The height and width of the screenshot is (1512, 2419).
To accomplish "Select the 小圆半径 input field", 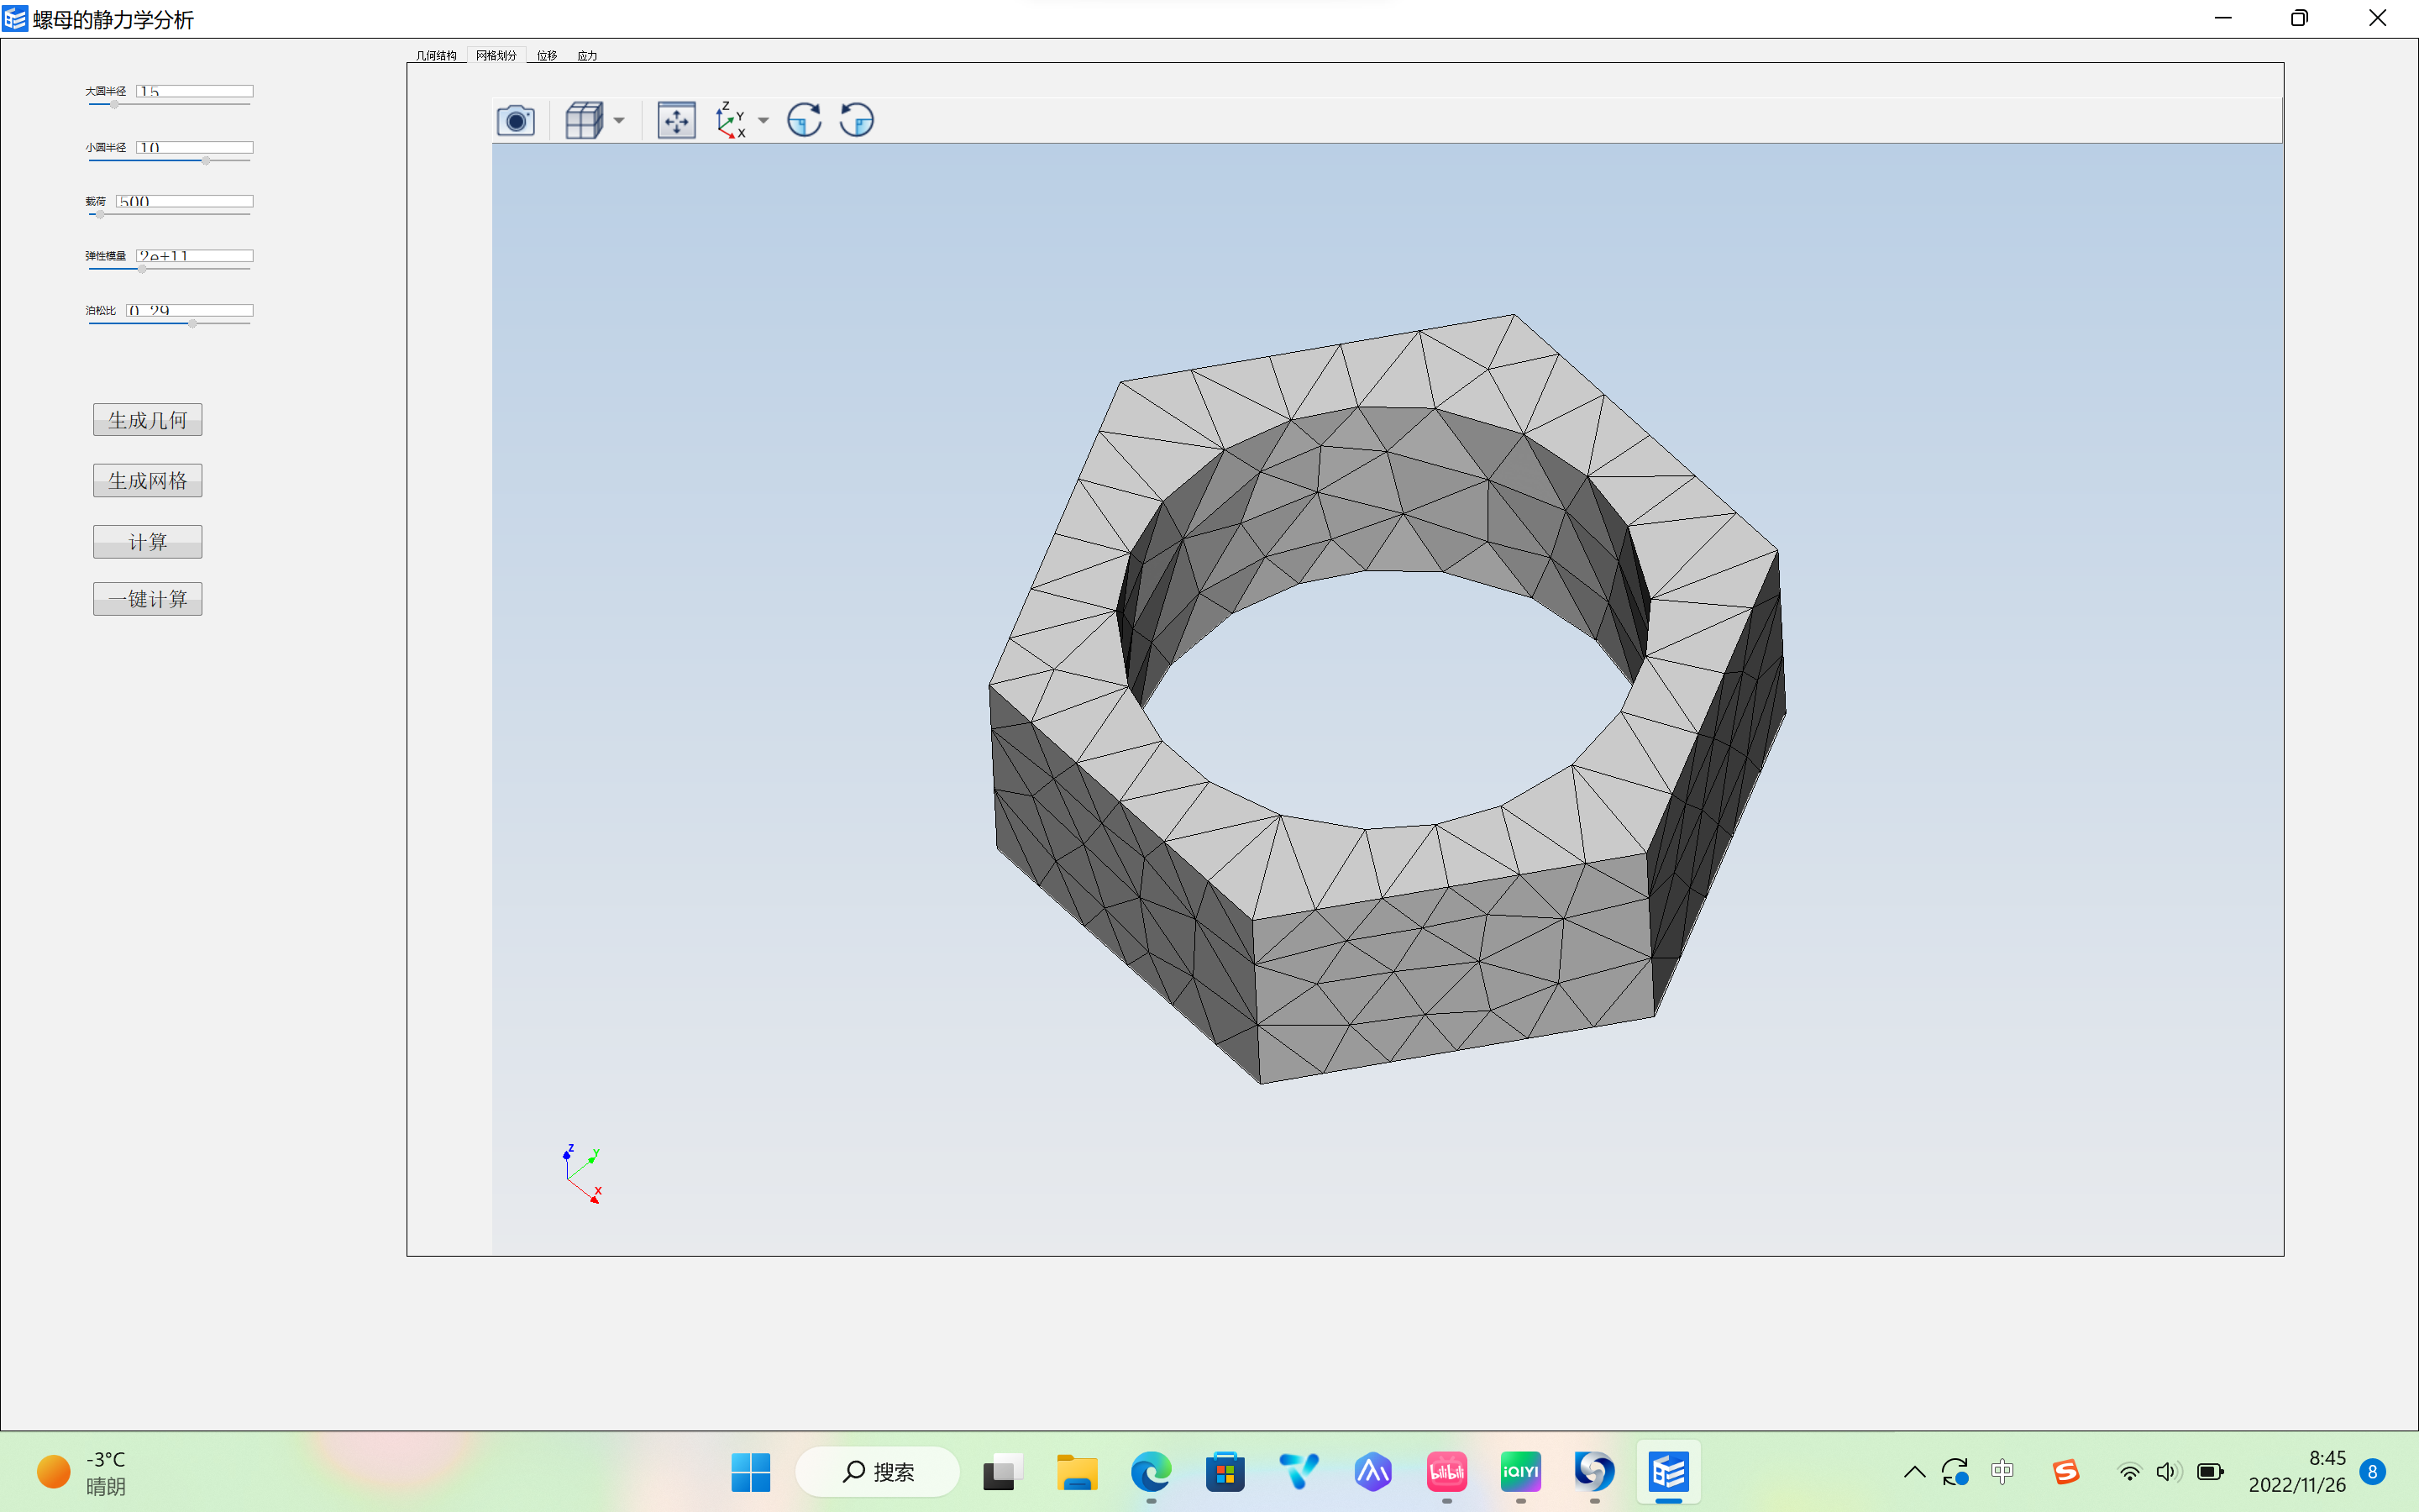I will click(x=192, y=144).
